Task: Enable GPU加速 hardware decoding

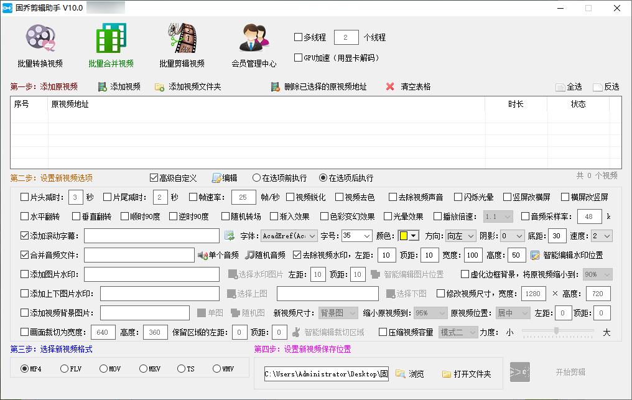Action: click(x=298, y=58)
